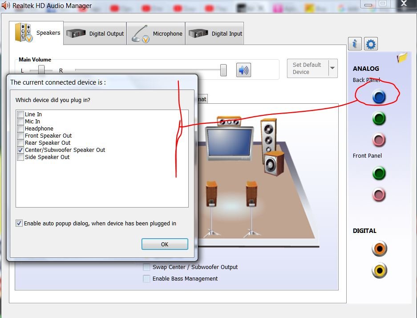Click the TV screen in room diagram
Image resolution: width=417 pixels, height=318 pixels.
coord(230,143)
